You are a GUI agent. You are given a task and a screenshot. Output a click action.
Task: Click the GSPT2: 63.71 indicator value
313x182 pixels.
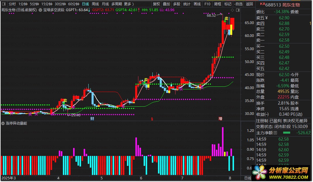103,10
